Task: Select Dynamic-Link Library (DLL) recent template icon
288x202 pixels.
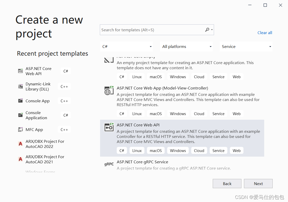Action: 20,86
